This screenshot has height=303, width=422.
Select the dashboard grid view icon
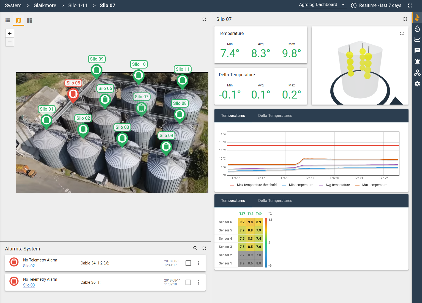coord(30,20)
